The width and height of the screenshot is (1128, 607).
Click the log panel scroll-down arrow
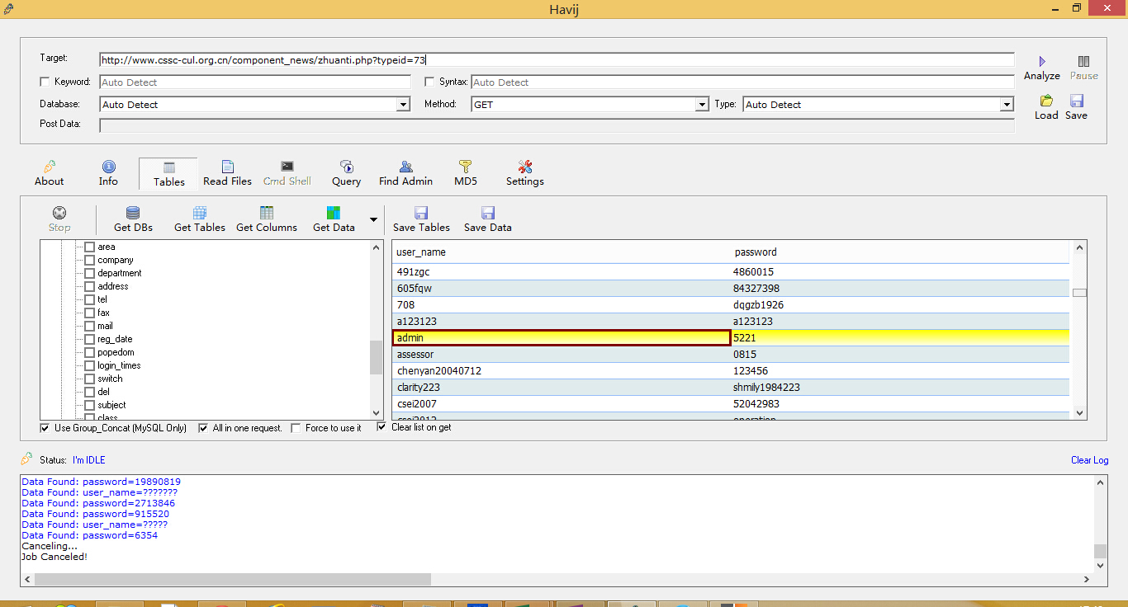1100,566
